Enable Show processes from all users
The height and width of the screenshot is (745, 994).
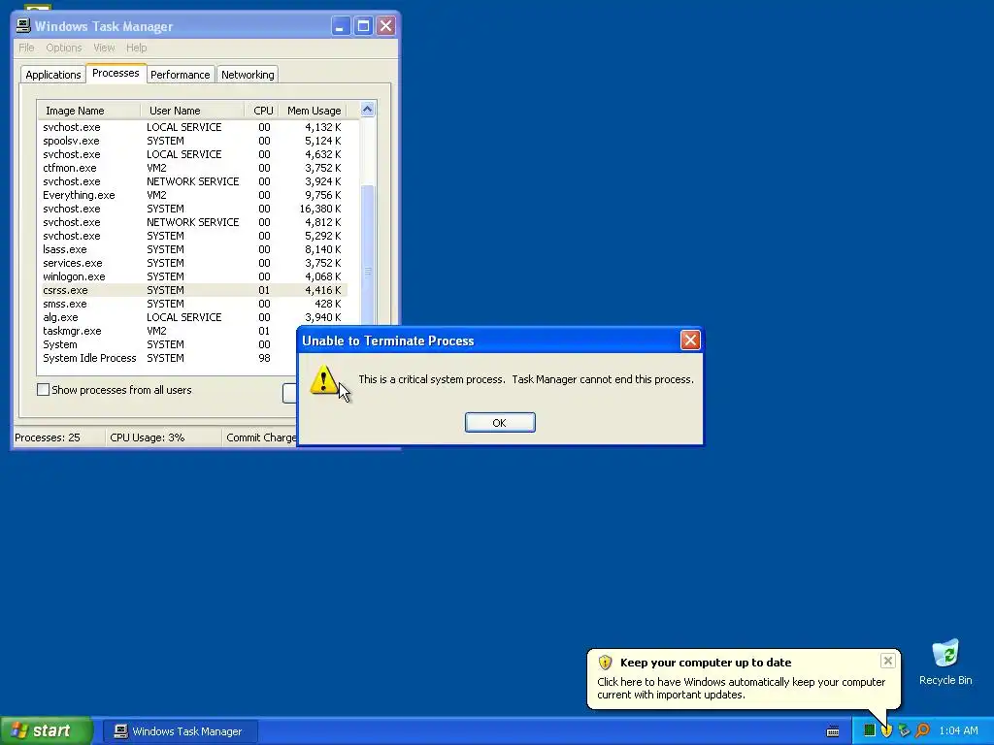click(43, 390)
